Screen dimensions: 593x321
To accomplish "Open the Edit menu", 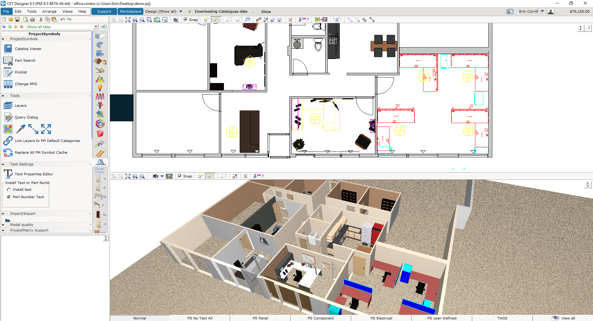I will click(x=18, y=11).
